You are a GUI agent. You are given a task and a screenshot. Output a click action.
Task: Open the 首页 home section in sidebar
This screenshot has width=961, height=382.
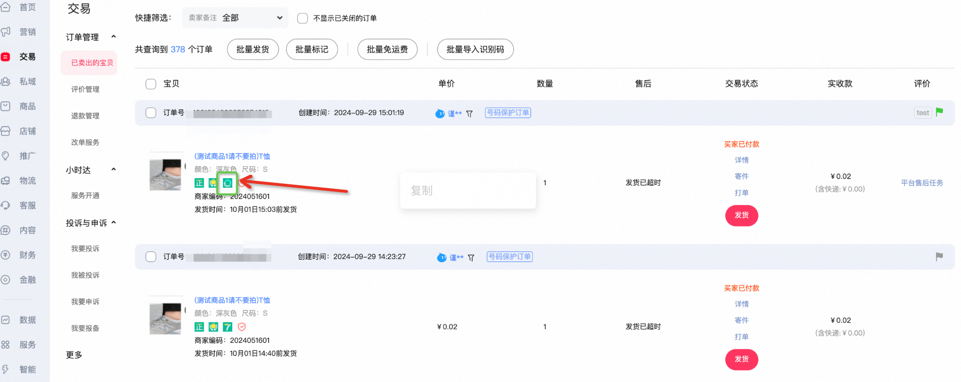click(19, 7)
